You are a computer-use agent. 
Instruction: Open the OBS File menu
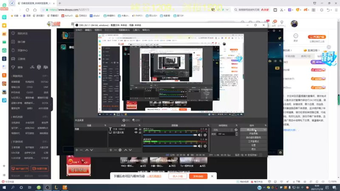point(79,30)
